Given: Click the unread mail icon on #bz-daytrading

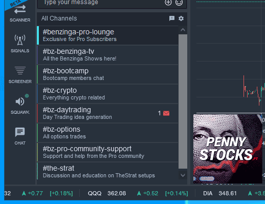Looking at the screenshot, I should tap(166, 113).
